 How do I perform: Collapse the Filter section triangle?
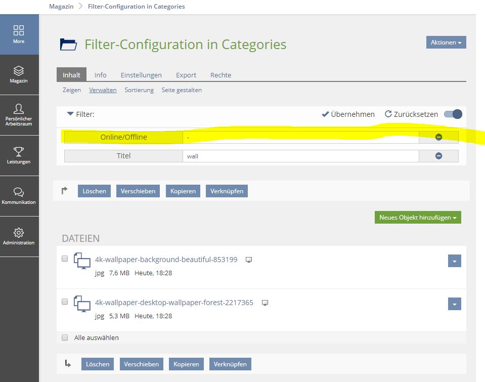pyautogui.click(x=70, y=114)
